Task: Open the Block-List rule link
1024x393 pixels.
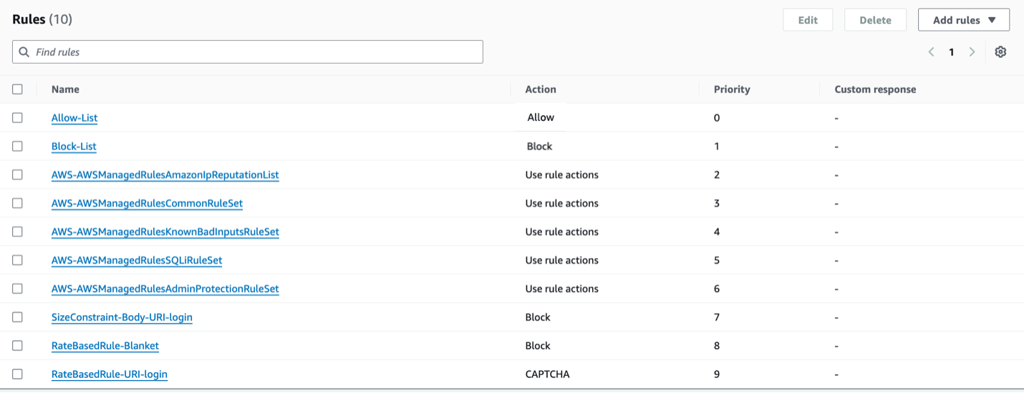Action: click(74, 146)
